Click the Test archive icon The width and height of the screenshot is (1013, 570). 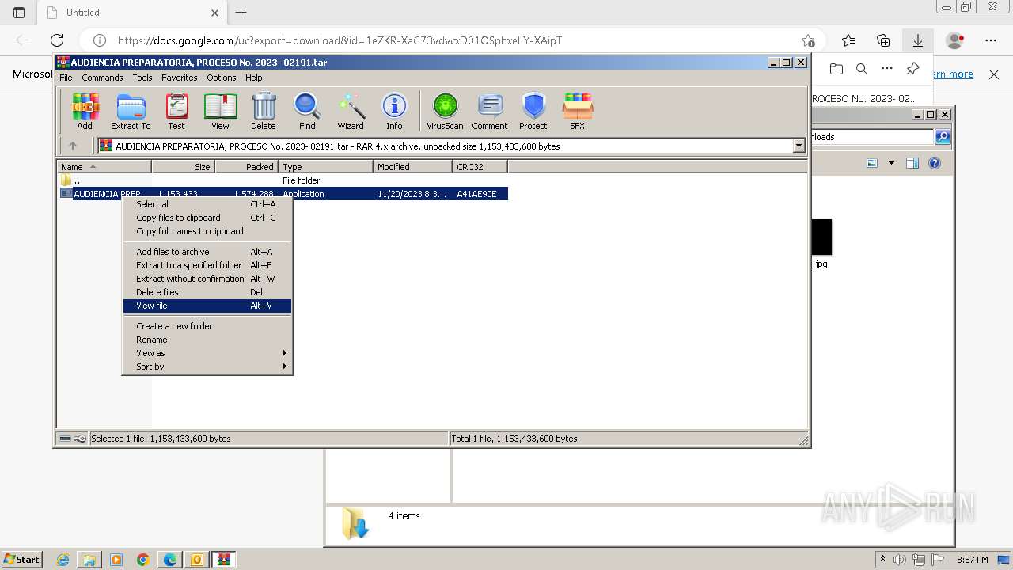click(176, 111)
